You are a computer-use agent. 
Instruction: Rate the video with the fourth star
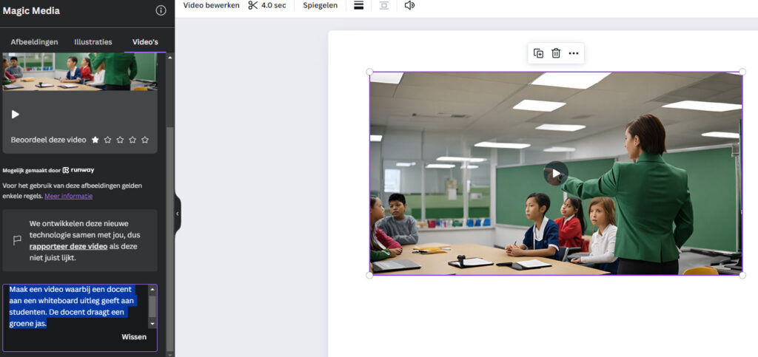(x=133, y=140)
